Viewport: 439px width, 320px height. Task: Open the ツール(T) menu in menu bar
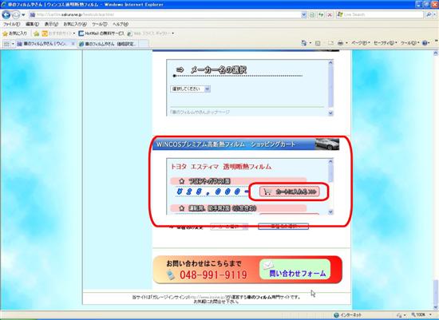[100, 25]
